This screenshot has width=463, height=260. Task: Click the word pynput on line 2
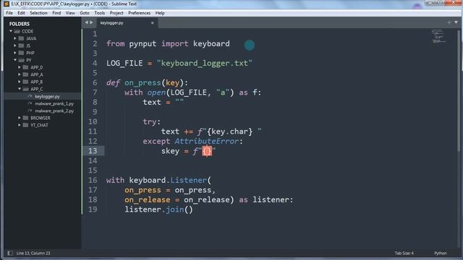[143, 43]
